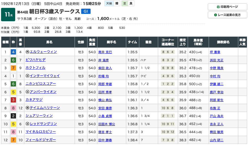Click the blue GI grade badge

tap(86, 11)
